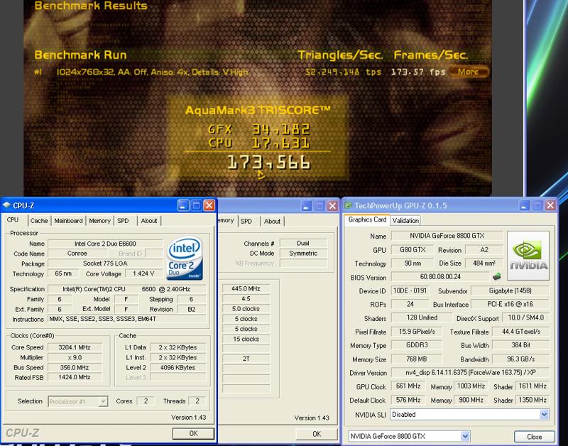Click the Default Clock value 576 MHz
This screenshot has height=446, width=568.
click(408, 400)
